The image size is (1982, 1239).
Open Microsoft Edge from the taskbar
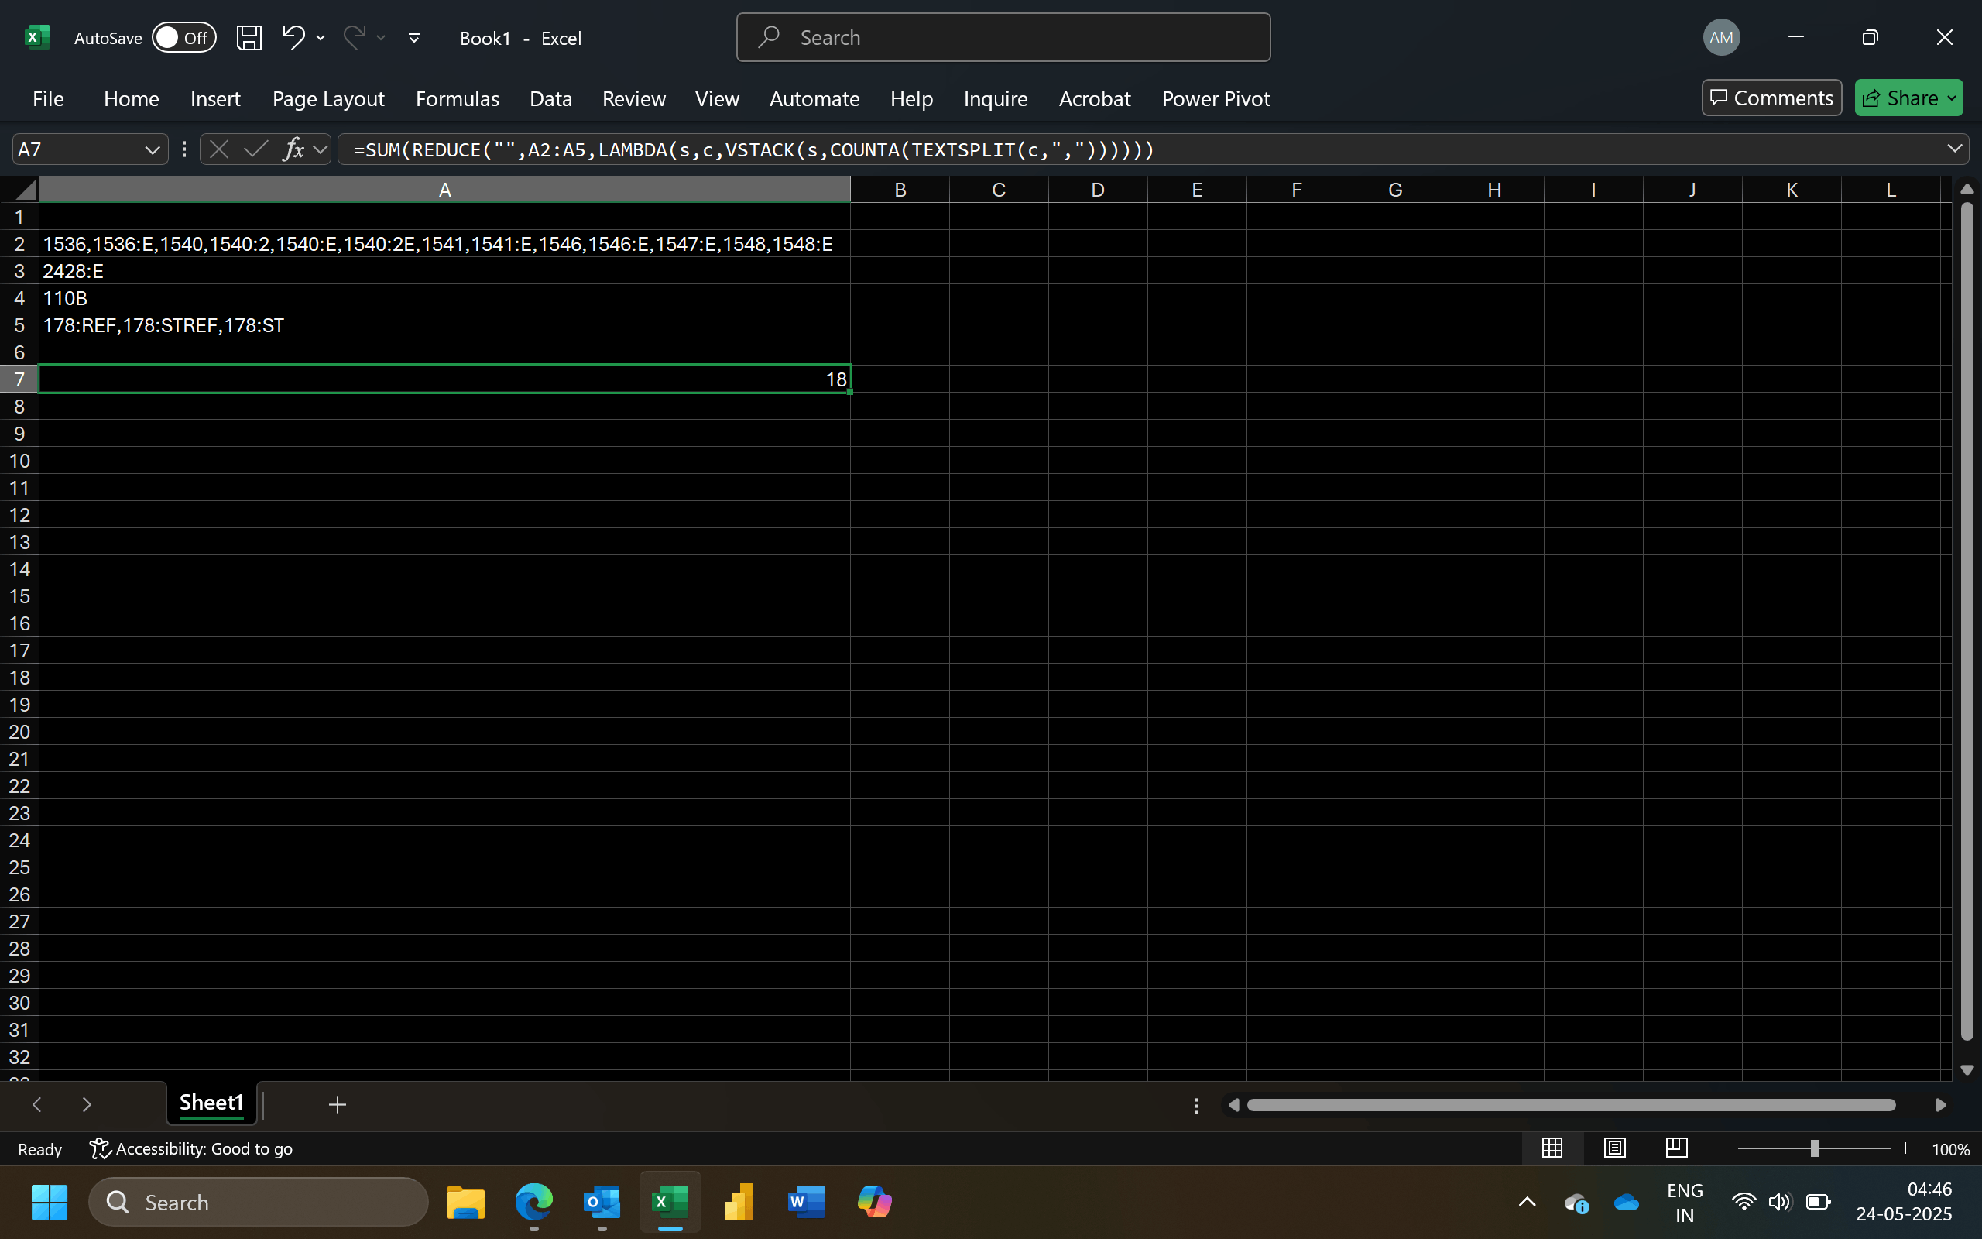pos(533,1202)
